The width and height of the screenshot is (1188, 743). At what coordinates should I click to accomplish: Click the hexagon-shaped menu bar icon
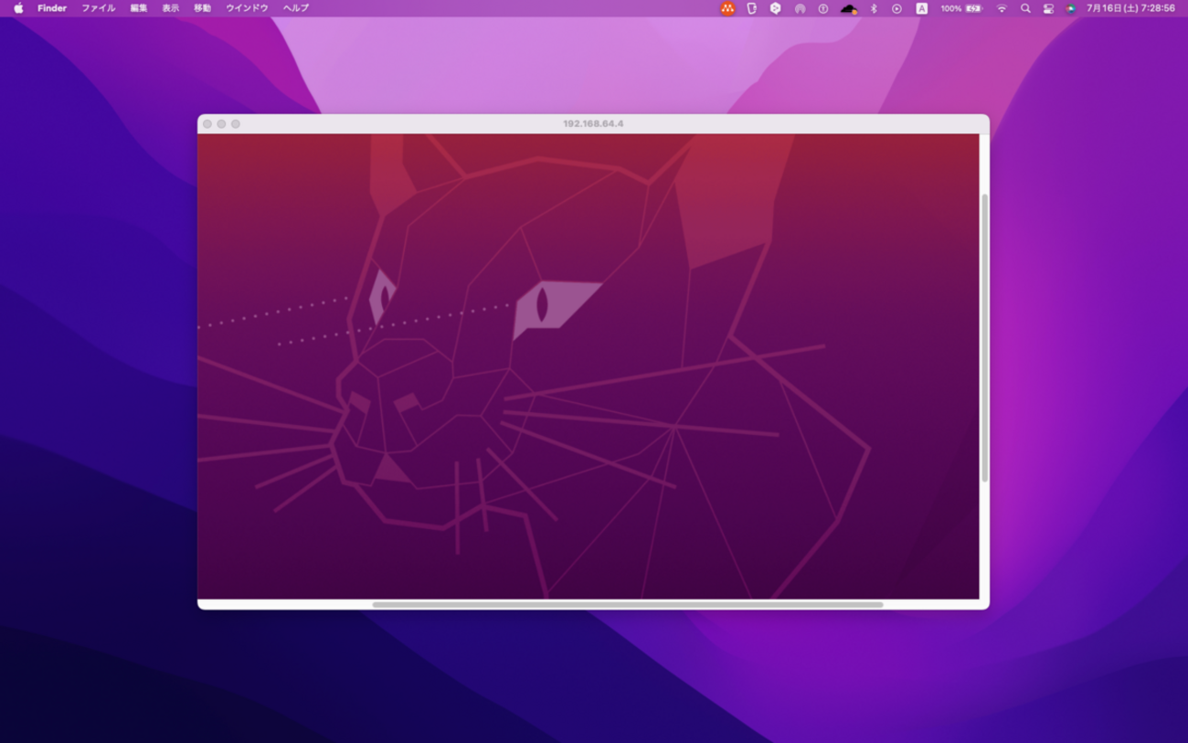775,8
